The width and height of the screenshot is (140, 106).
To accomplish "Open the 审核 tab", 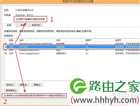I will [22, 25].
